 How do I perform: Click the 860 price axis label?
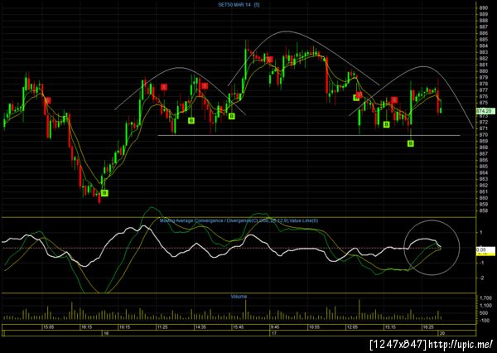click(484, 198)
